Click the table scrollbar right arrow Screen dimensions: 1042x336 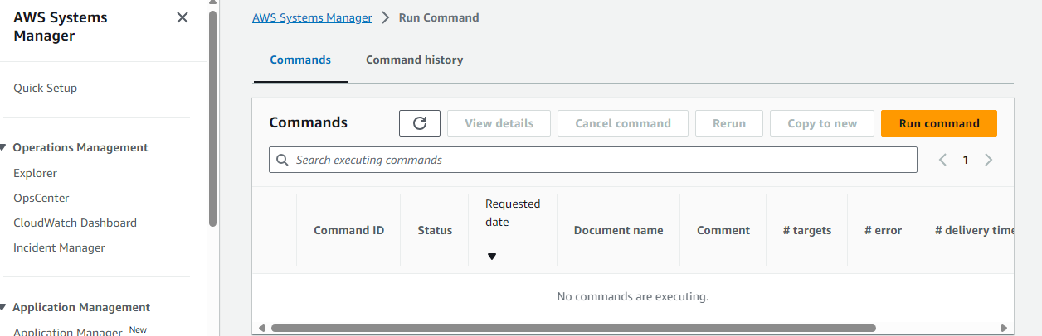[x=1004, y=328]
